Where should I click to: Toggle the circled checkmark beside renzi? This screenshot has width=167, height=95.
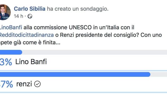pyautogui.click(x=37, y=84)
